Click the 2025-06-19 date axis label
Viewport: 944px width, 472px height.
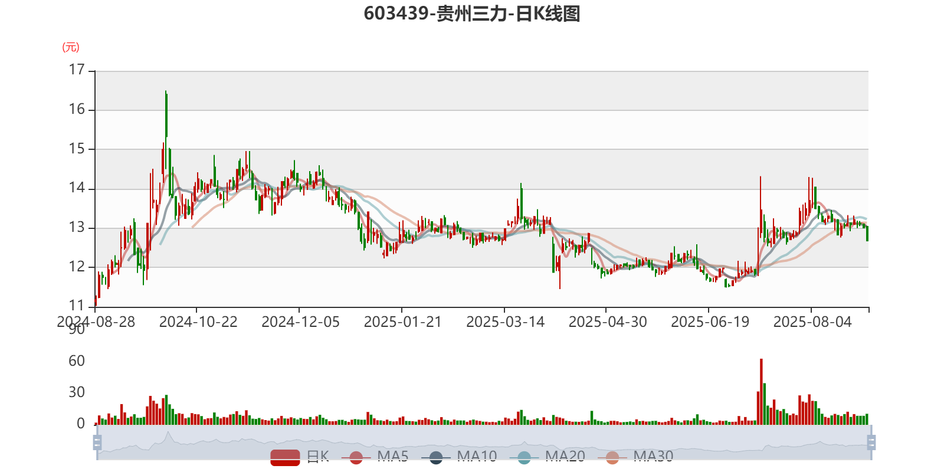pyautogui.click(x=710, y=322)
